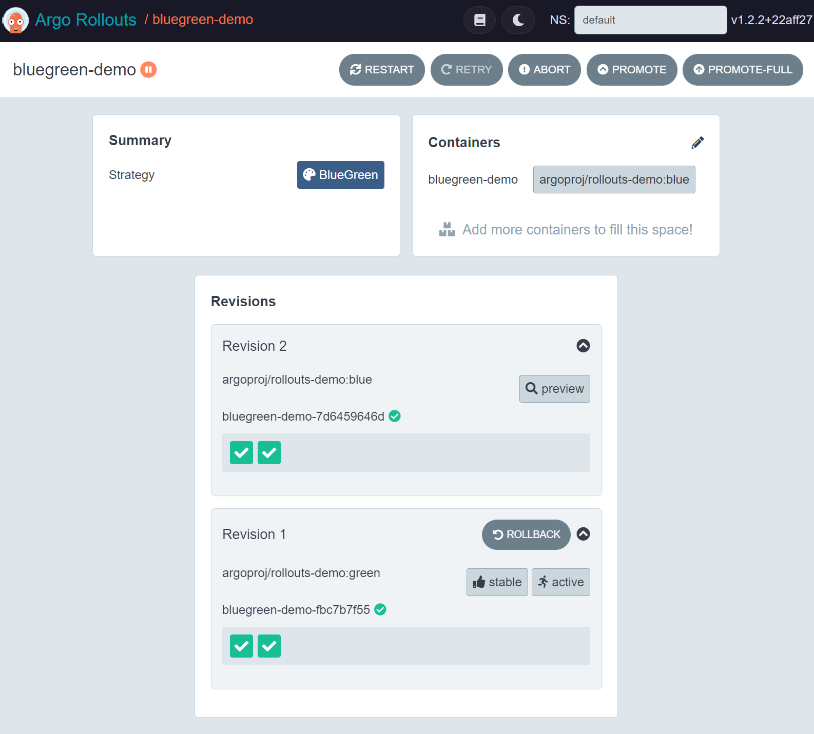Click the Strategy label in Summary
Image resolution: width=814 pixels, height=734 pixels.
click(x=131, y=175)
